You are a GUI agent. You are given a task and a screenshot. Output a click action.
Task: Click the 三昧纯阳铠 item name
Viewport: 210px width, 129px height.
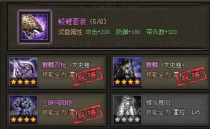[x=57, y=103]
